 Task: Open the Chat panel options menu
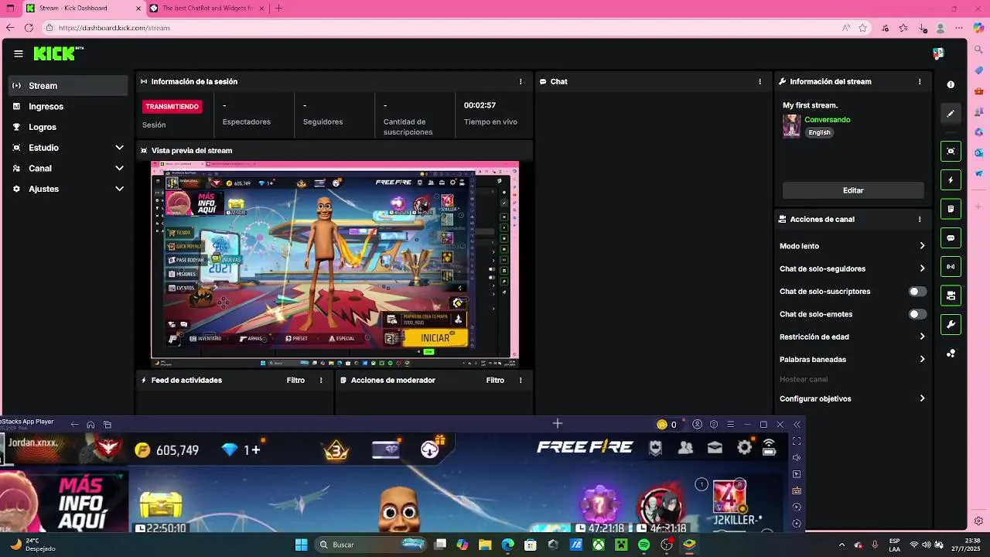pyautogui.click(x=760, y=81)
